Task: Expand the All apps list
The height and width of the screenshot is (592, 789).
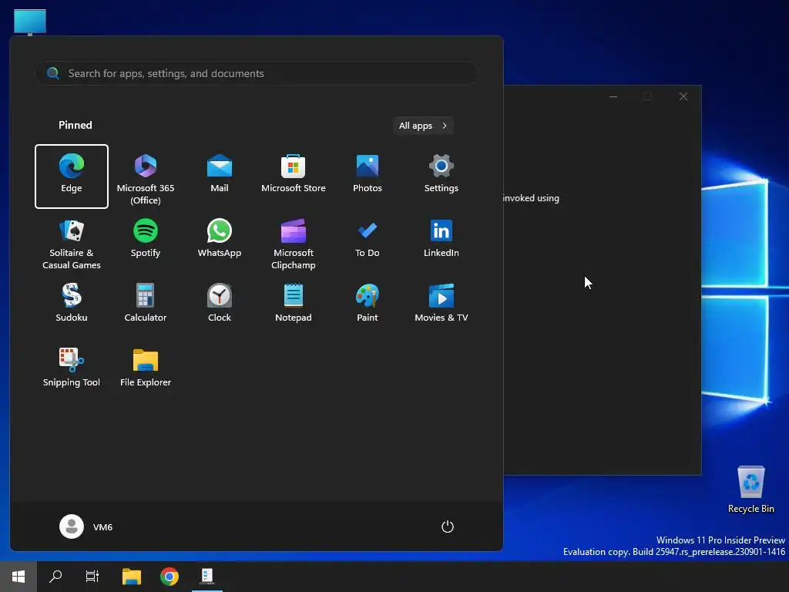Action: [x=423, y=126]
